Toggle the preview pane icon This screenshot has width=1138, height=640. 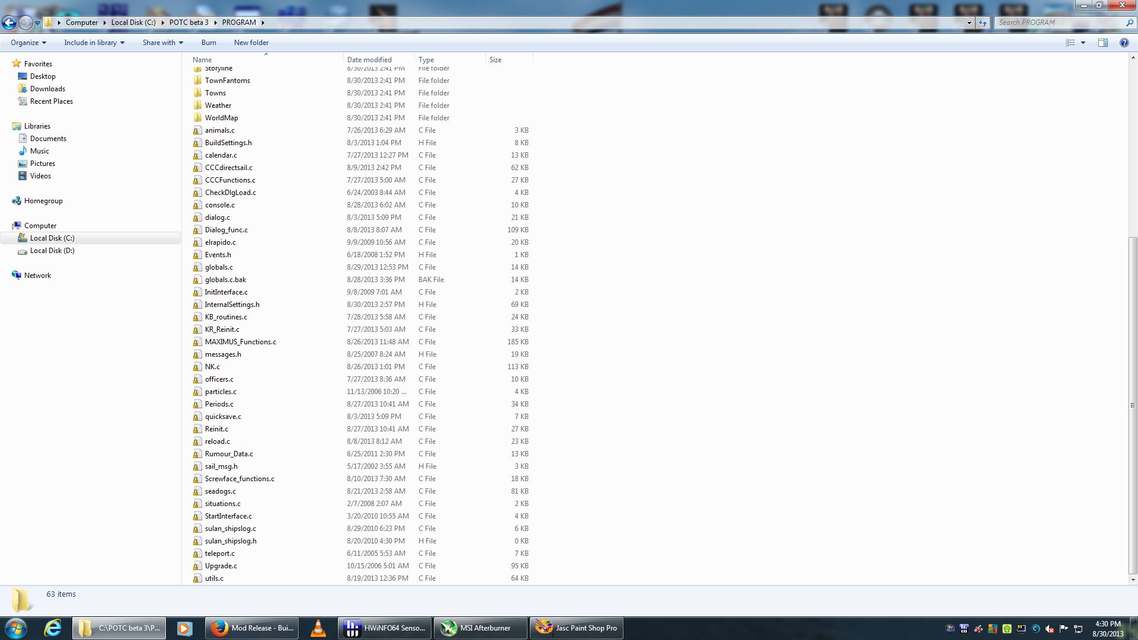1102,43
